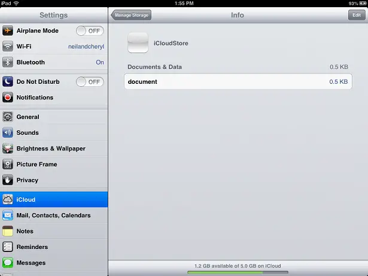
Task: Tap the Bluetooth icon in sidebar
Action: [x=8, y=62]
